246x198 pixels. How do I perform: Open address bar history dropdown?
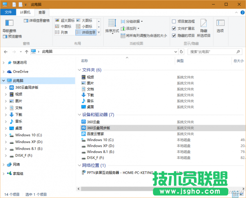(x=176, y=52)
